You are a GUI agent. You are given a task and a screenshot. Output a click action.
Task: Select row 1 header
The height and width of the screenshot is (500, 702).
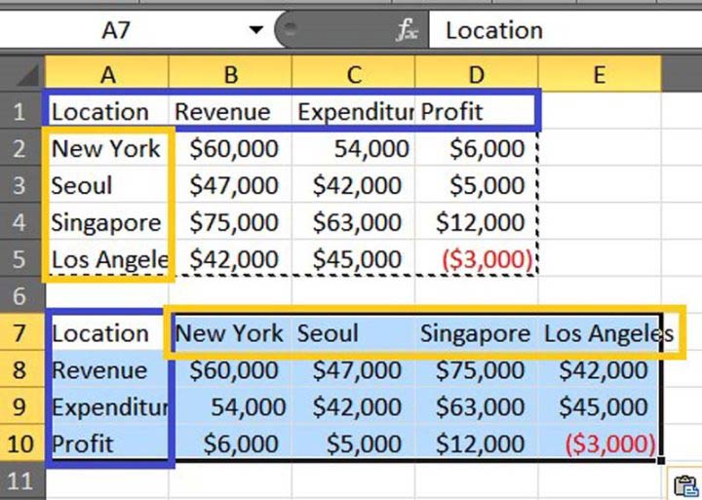22,111
